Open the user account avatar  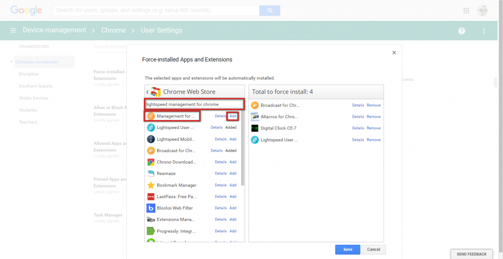coord(482,11)
